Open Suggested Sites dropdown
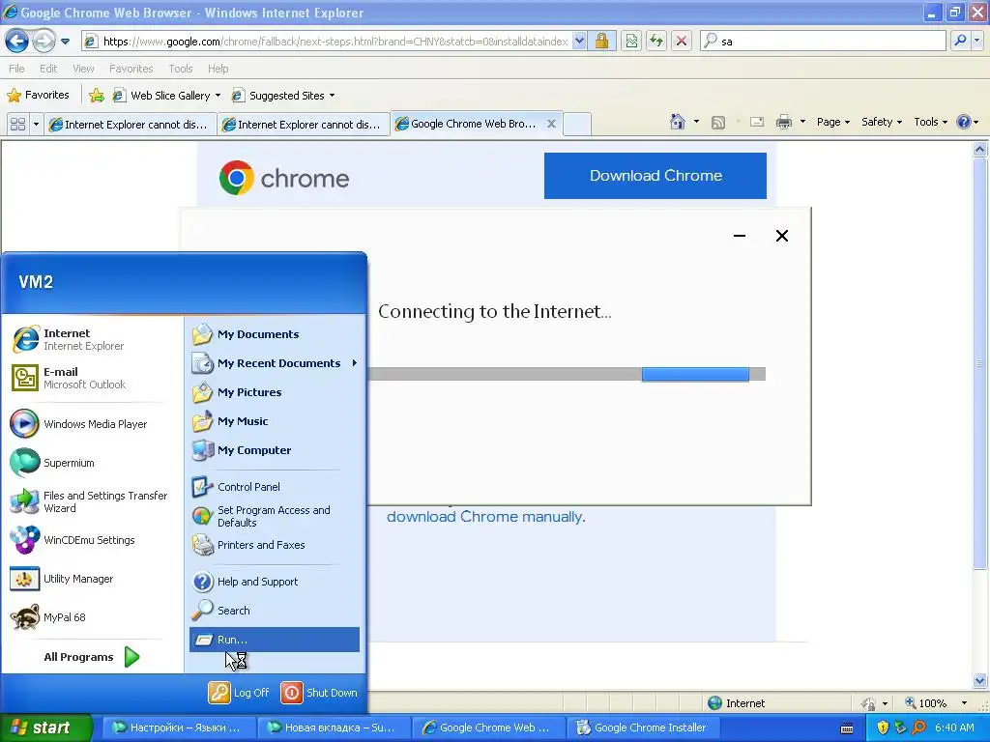Image resolution: width=990 pixels, height=742 pixels. (283, 96)
